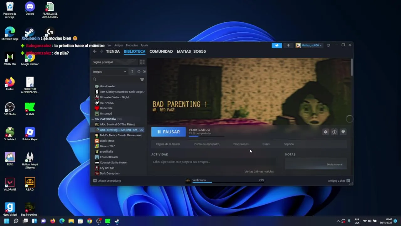
Task: Click Añadir un producto
Action: 107,181
